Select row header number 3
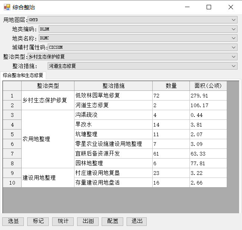Image resolution: width=242 pixels, height=230 pixels. (12, 115)
